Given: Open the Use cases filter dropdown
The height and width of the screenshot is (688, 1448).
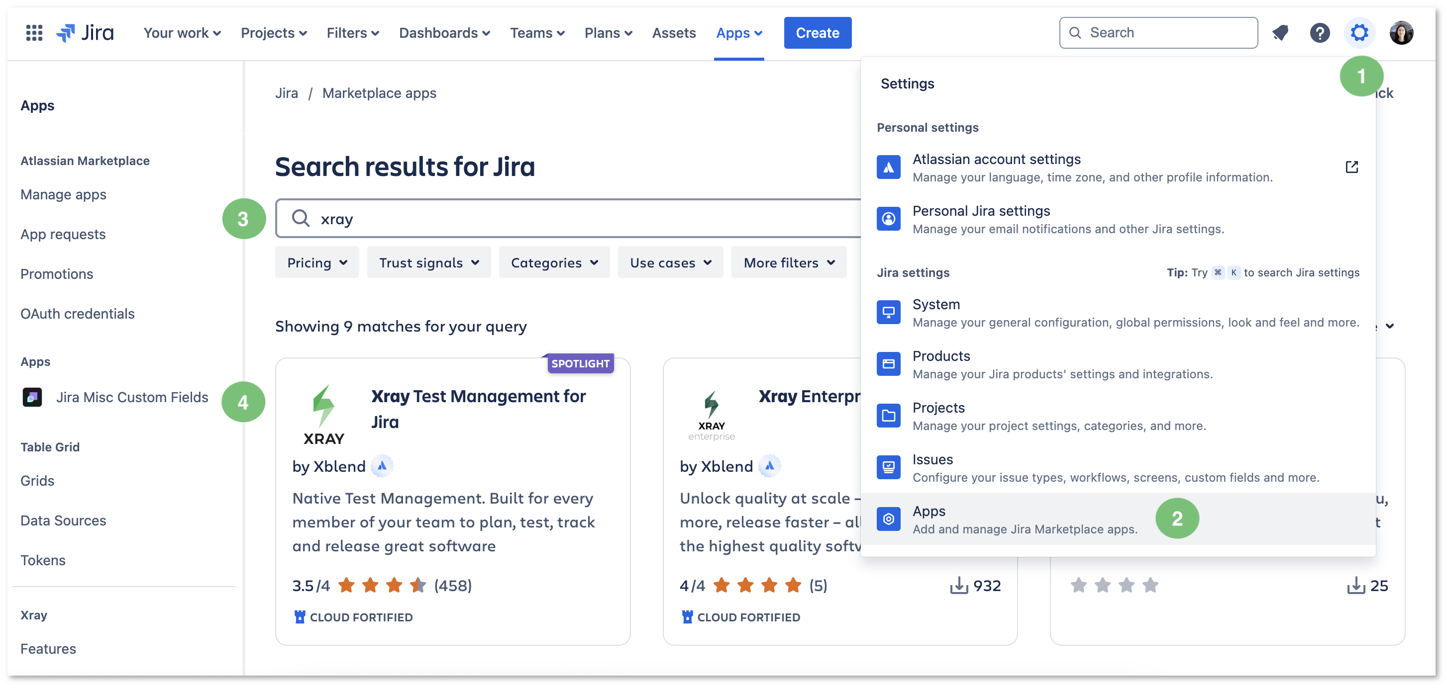Looking at the screenshot, I should click(671, 262).
